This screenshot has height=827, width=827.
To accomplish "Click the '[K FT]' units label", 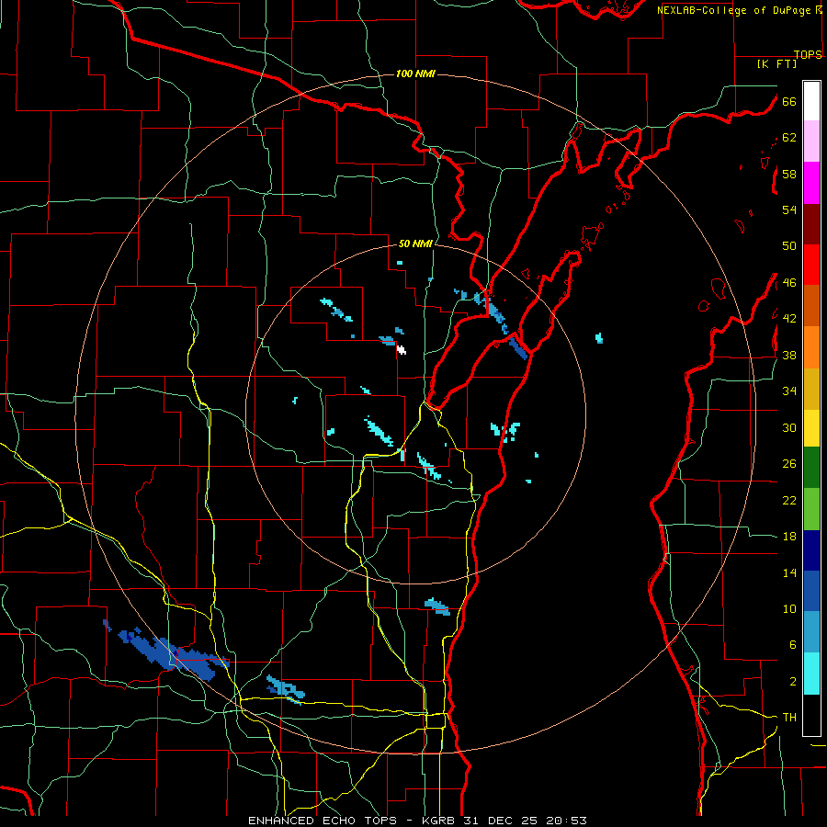I will click(x=776, y=64).
